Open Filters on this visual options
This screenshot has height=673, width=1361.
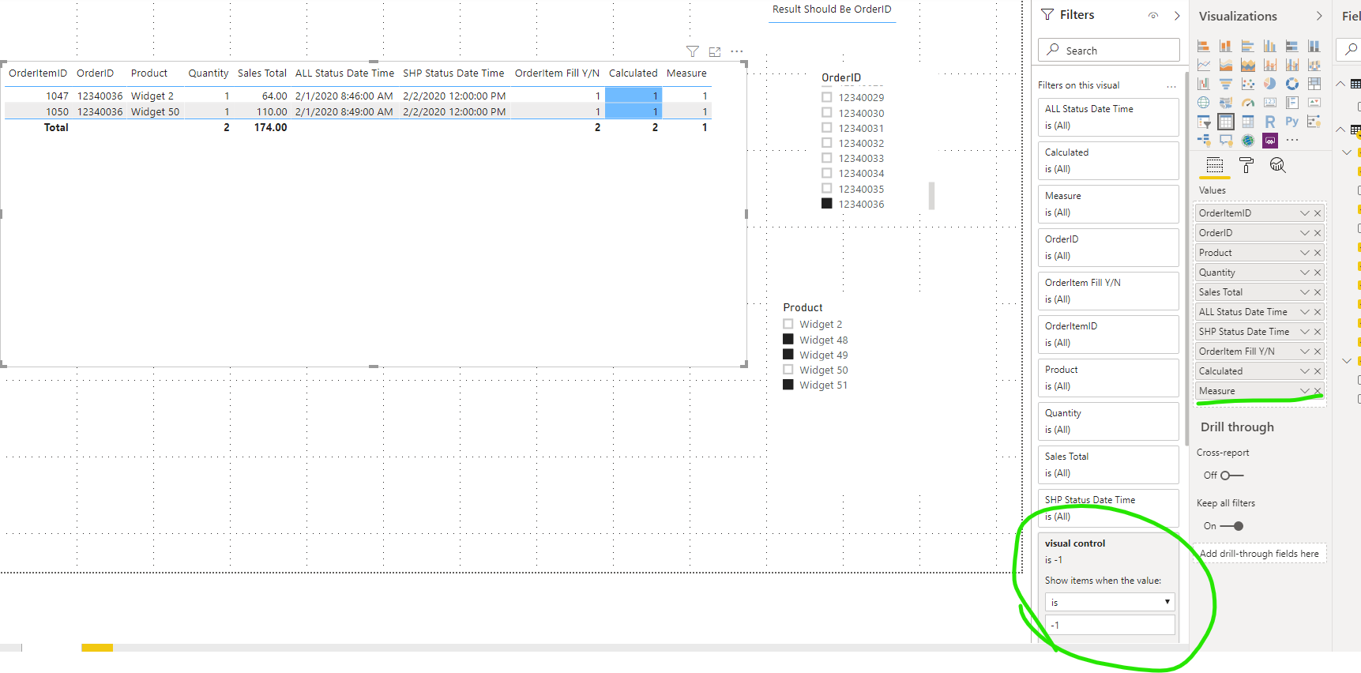click(x=1171, y=86)
